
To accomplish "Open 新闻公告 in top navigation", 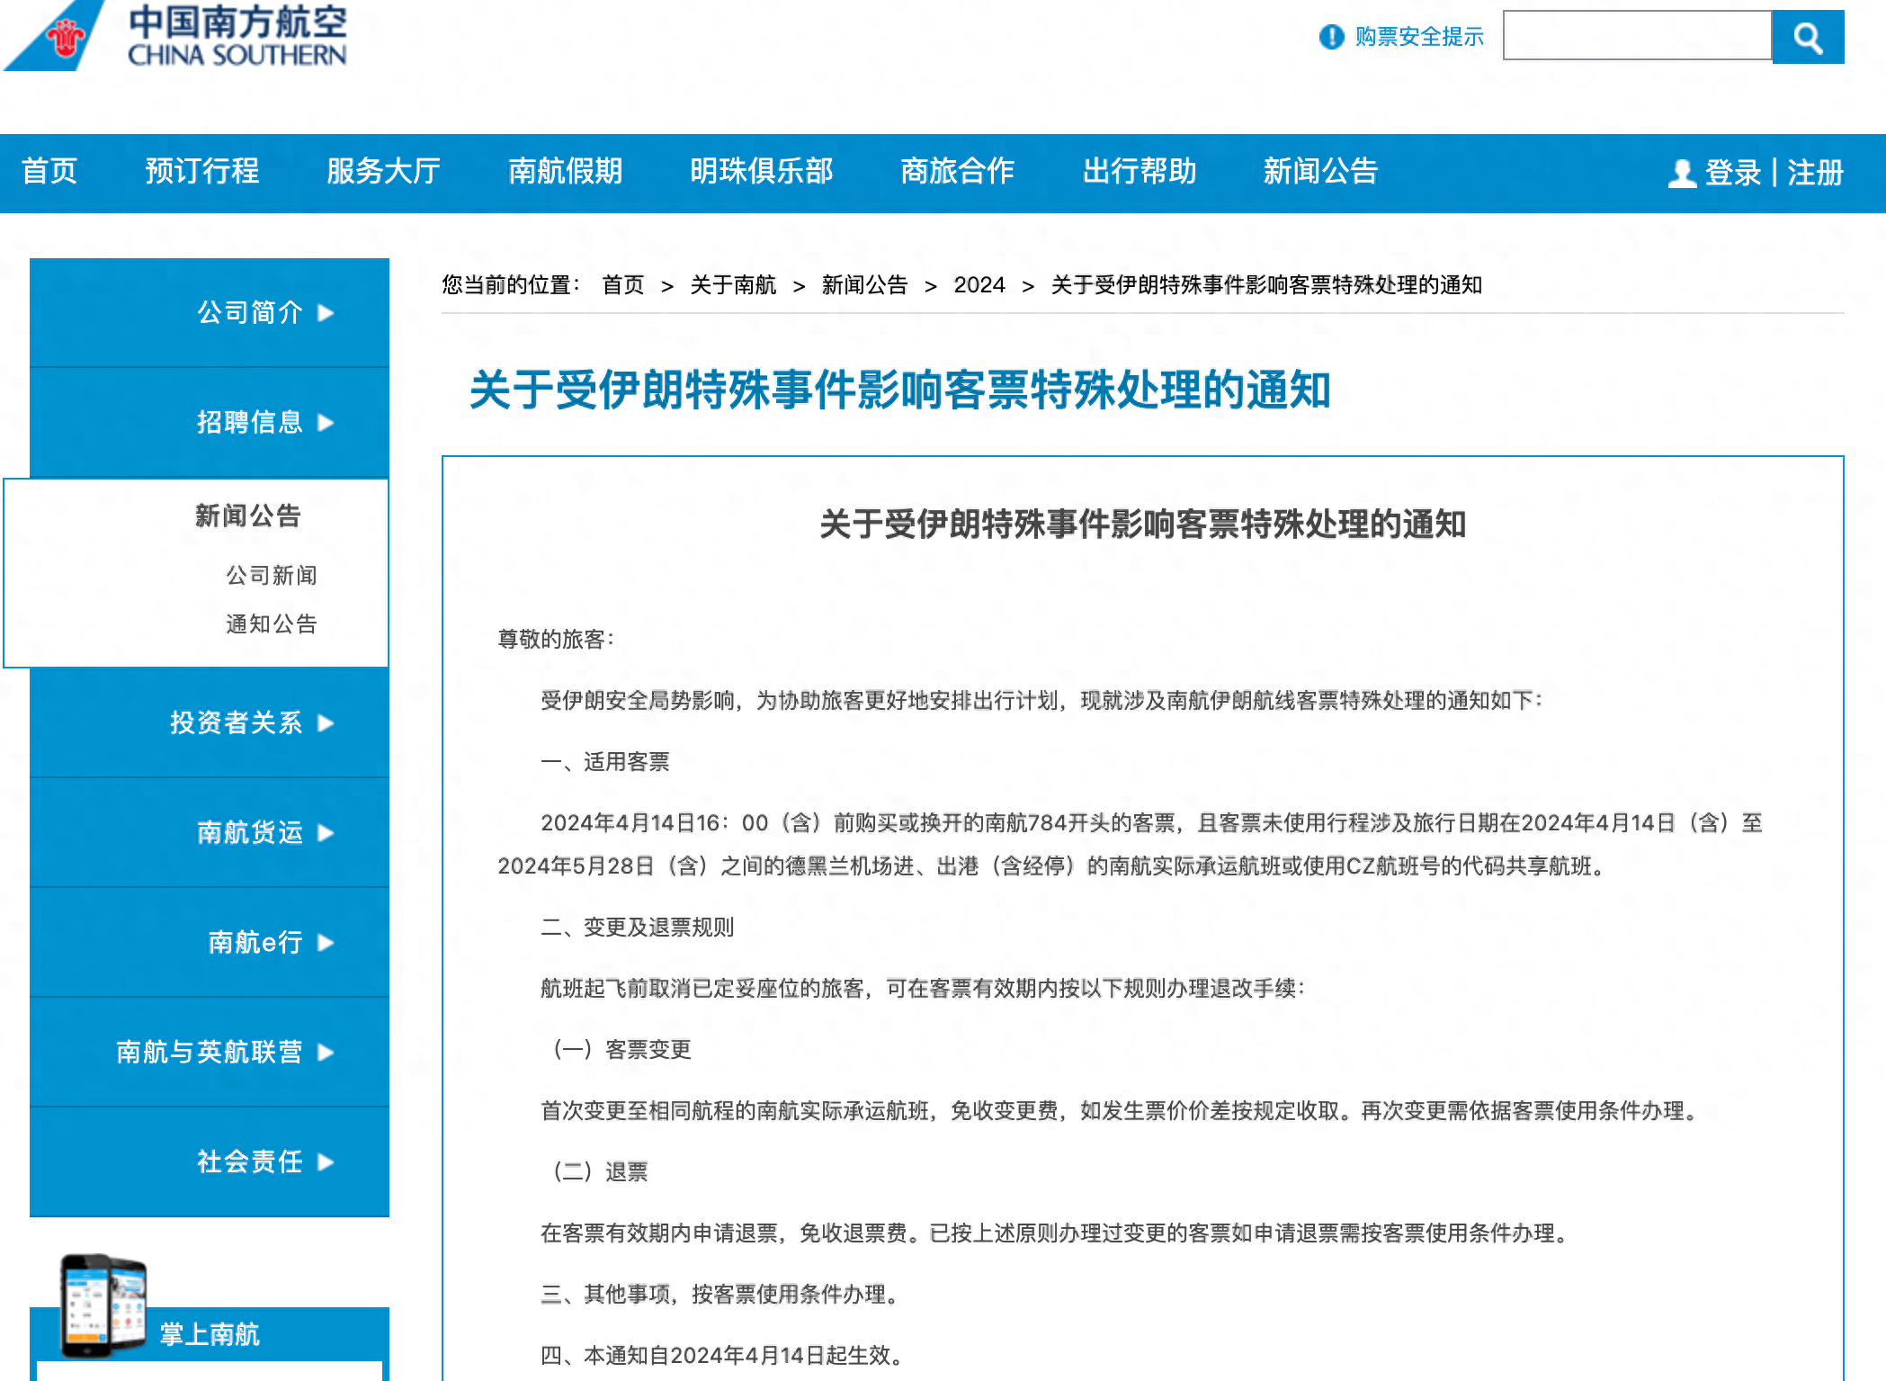I will click(x=1320, y=171).
